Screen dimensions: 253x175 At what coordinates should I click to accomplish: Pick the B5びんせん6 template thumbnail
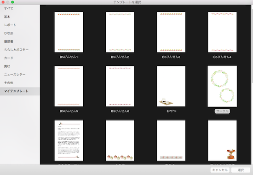[120, 86]
